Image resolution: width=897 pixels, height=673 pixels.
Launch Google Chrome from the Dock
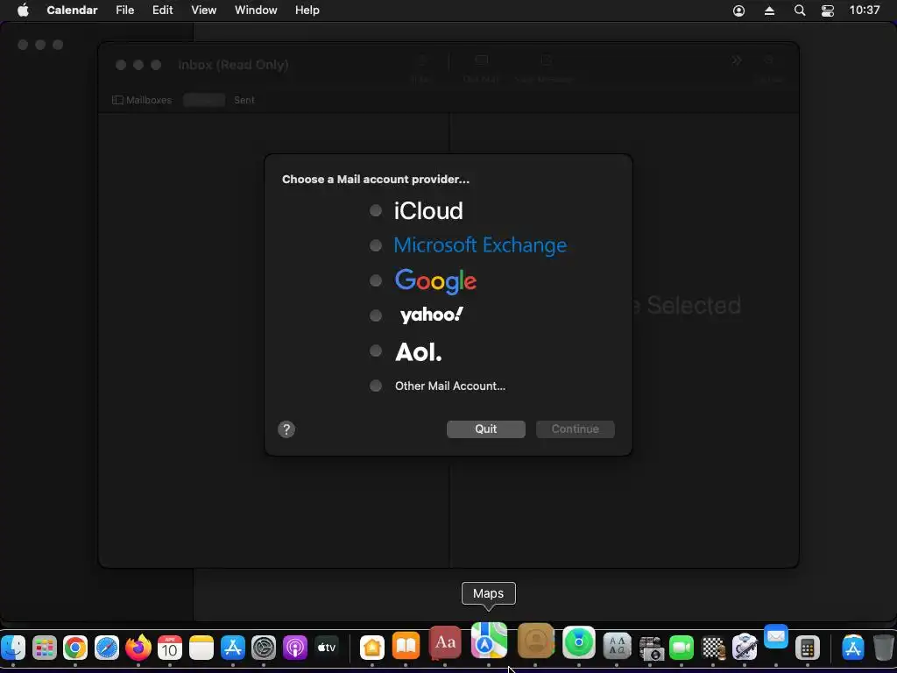click(x=75, y=648)
